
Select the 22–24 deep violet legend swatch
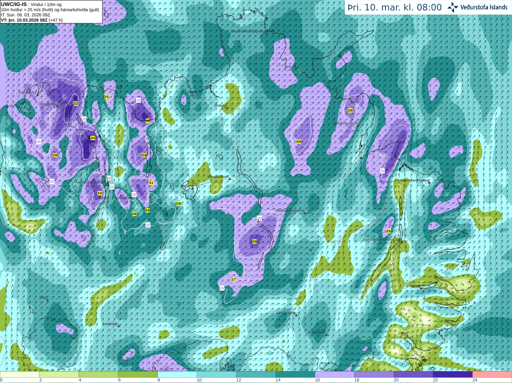[453, 375]
